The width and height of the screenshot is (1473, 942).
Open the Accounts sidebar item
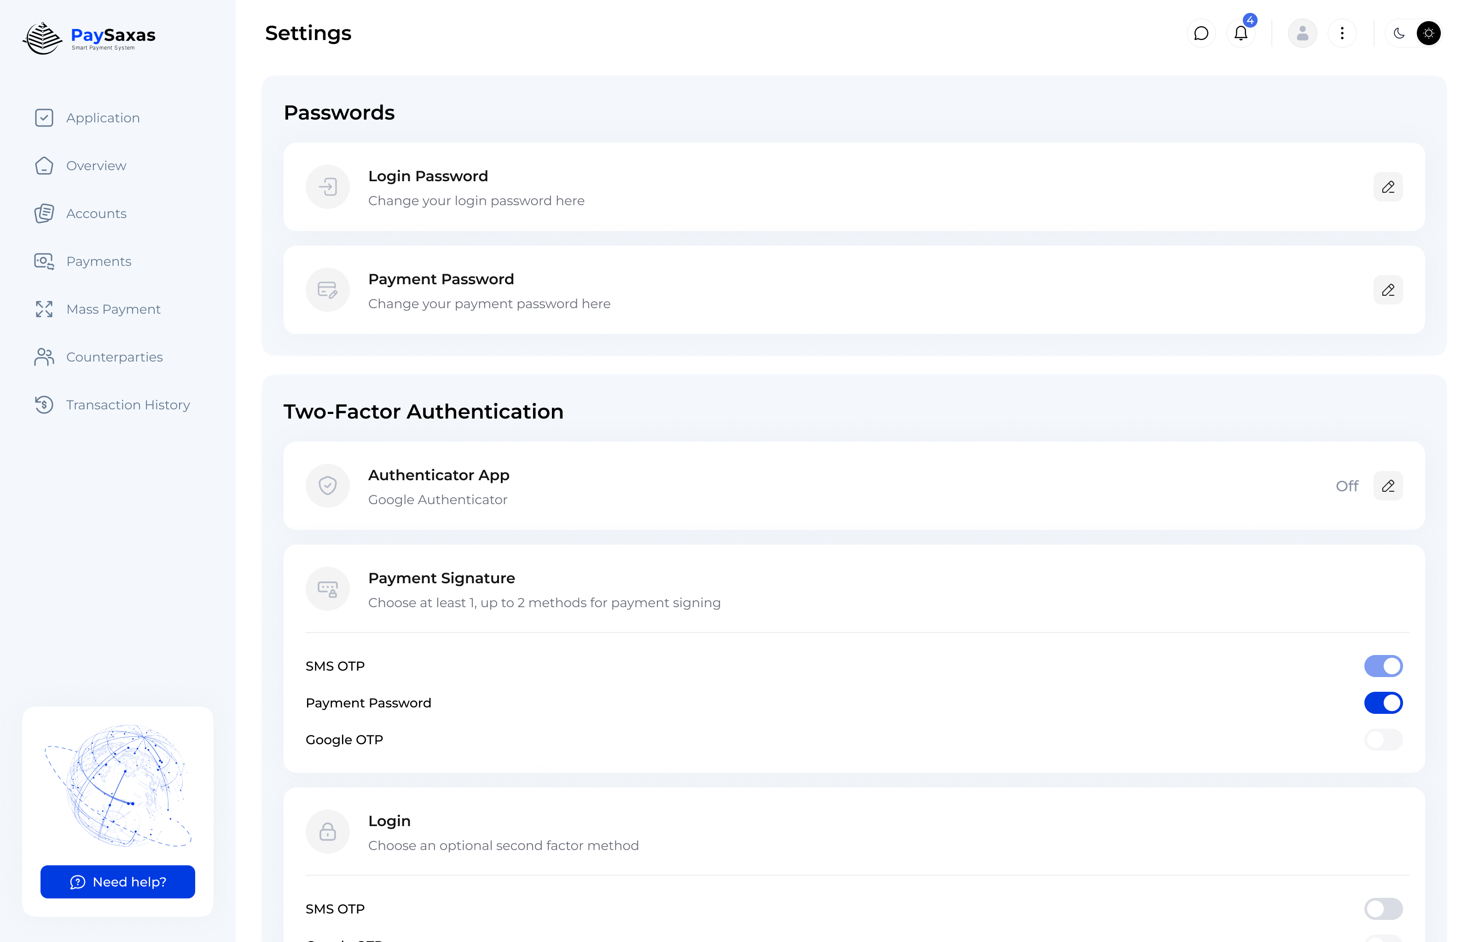click(x=96, y=213)
